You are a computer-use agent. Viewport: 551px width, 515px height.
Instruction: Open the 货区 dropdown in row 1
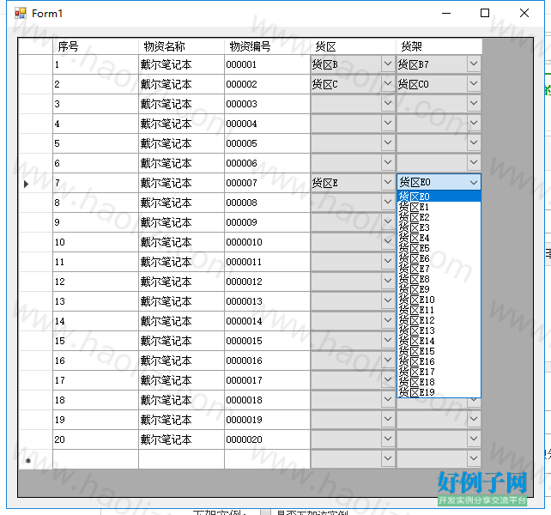pos(388,64)
